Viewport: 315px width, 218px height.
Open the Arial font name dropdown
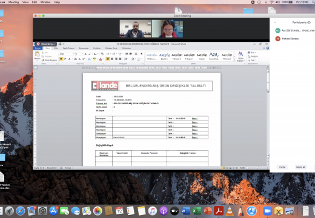point(67,54)
